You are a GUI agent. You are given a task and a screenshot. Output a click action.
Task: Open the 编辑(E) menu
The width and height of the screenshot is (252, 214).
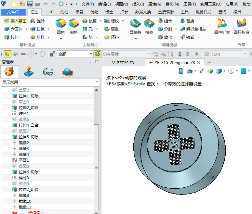pyautogui.click(x=104, y=4)
